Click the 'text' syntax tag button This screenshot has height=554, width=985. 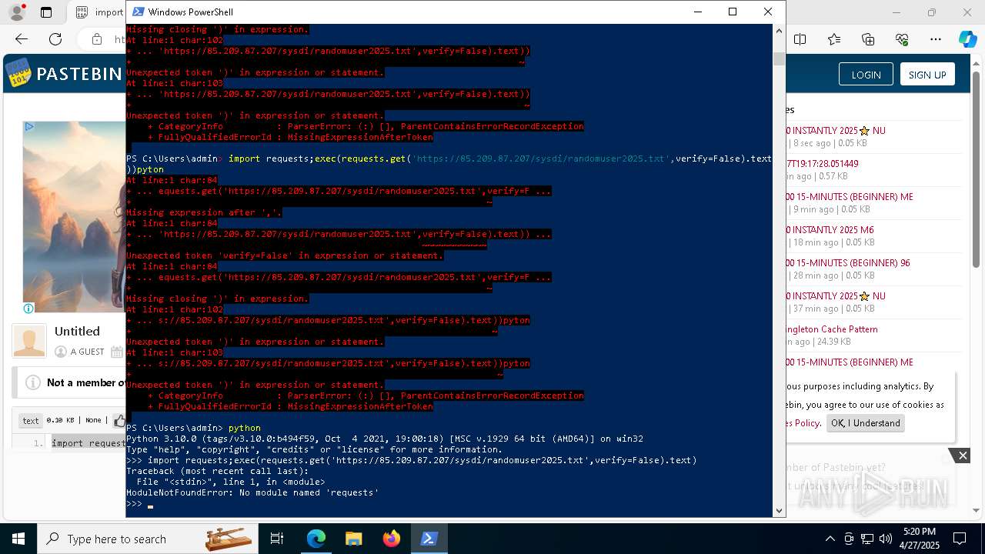pyautogui.click(x=31, y=420)
